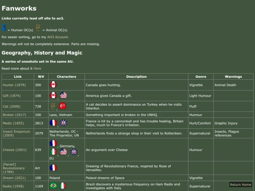Click 'Fanworks' page heading
Screen dimensions: 255x191
coord(19,8)
